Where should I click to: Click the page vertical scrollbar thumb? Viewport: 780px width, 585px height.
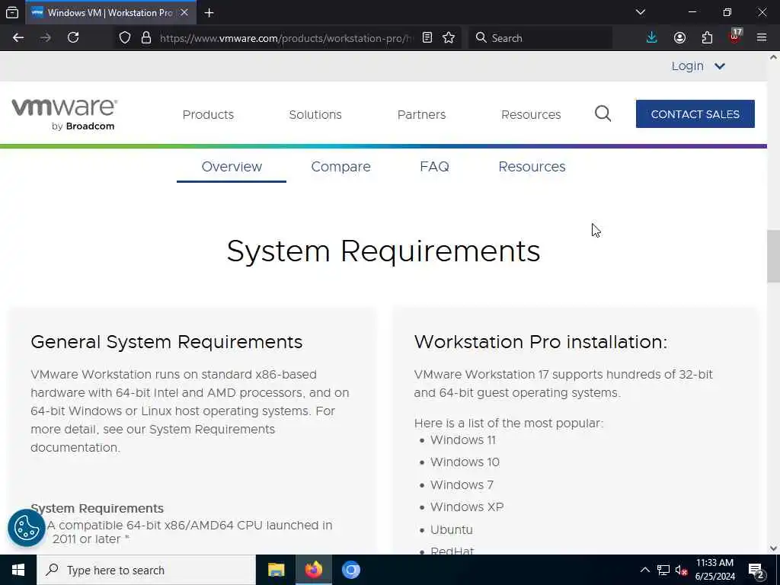click(x=773, y=256)
